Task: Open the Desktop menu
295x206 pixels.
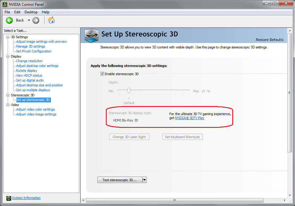Action: click(31, 12)
